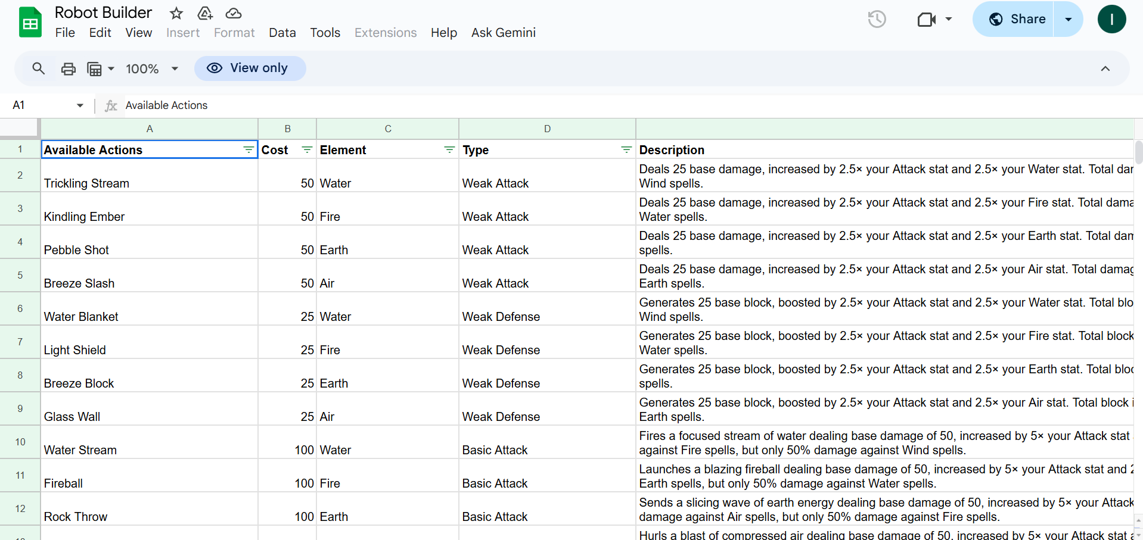Click the search magnifier in toolbar
The width and height of the screenshot is (1143, 540).
point(39,68)
